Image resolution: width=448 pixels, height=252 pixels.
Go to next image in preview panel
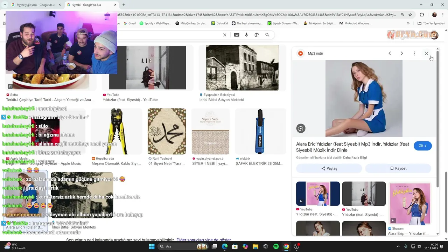(402, 53)
